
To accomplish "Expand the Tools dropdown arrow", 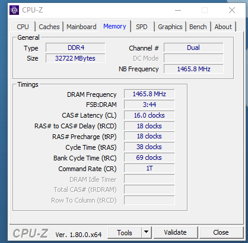I will pos(147,232).
